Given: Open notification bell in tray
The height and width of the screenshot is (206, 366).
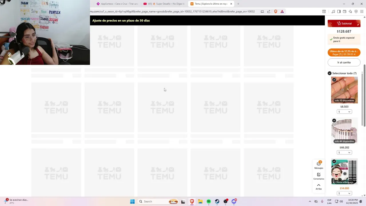Looking at the screenshot, I should point(361,201).
